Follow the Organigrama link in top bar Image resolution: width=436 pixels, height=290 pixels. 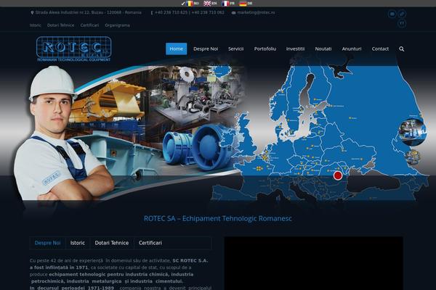pyautogui.click(x=117, y=25)
